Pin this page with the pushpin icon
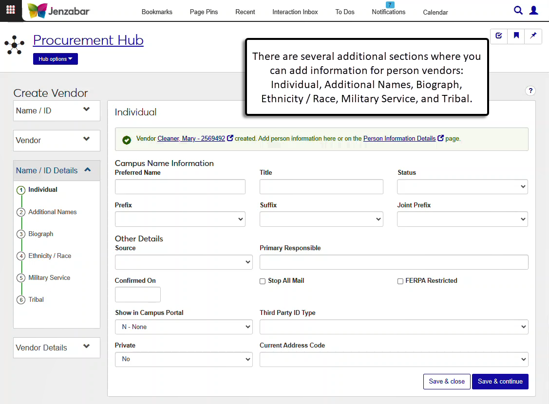This screenshot has width=549, height=404. (x=533, y=36)
